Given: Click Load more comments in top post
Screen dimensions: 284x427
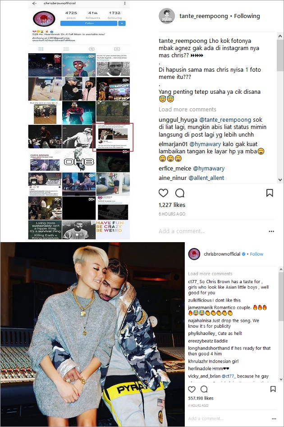Looking at the screenshot, I should click(188, 110).
